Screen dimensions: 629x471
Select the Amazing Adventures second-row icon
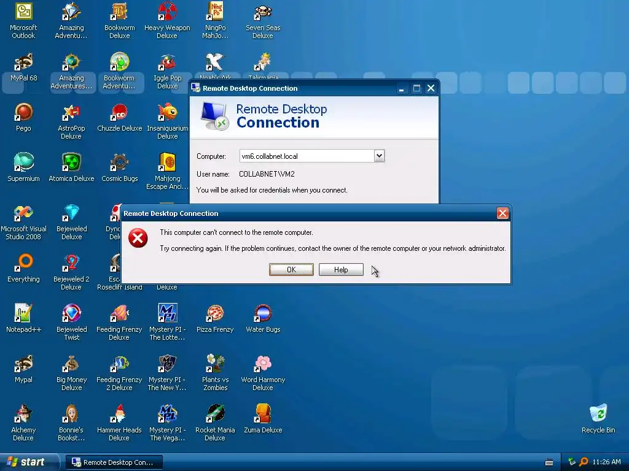click(71, 71)
